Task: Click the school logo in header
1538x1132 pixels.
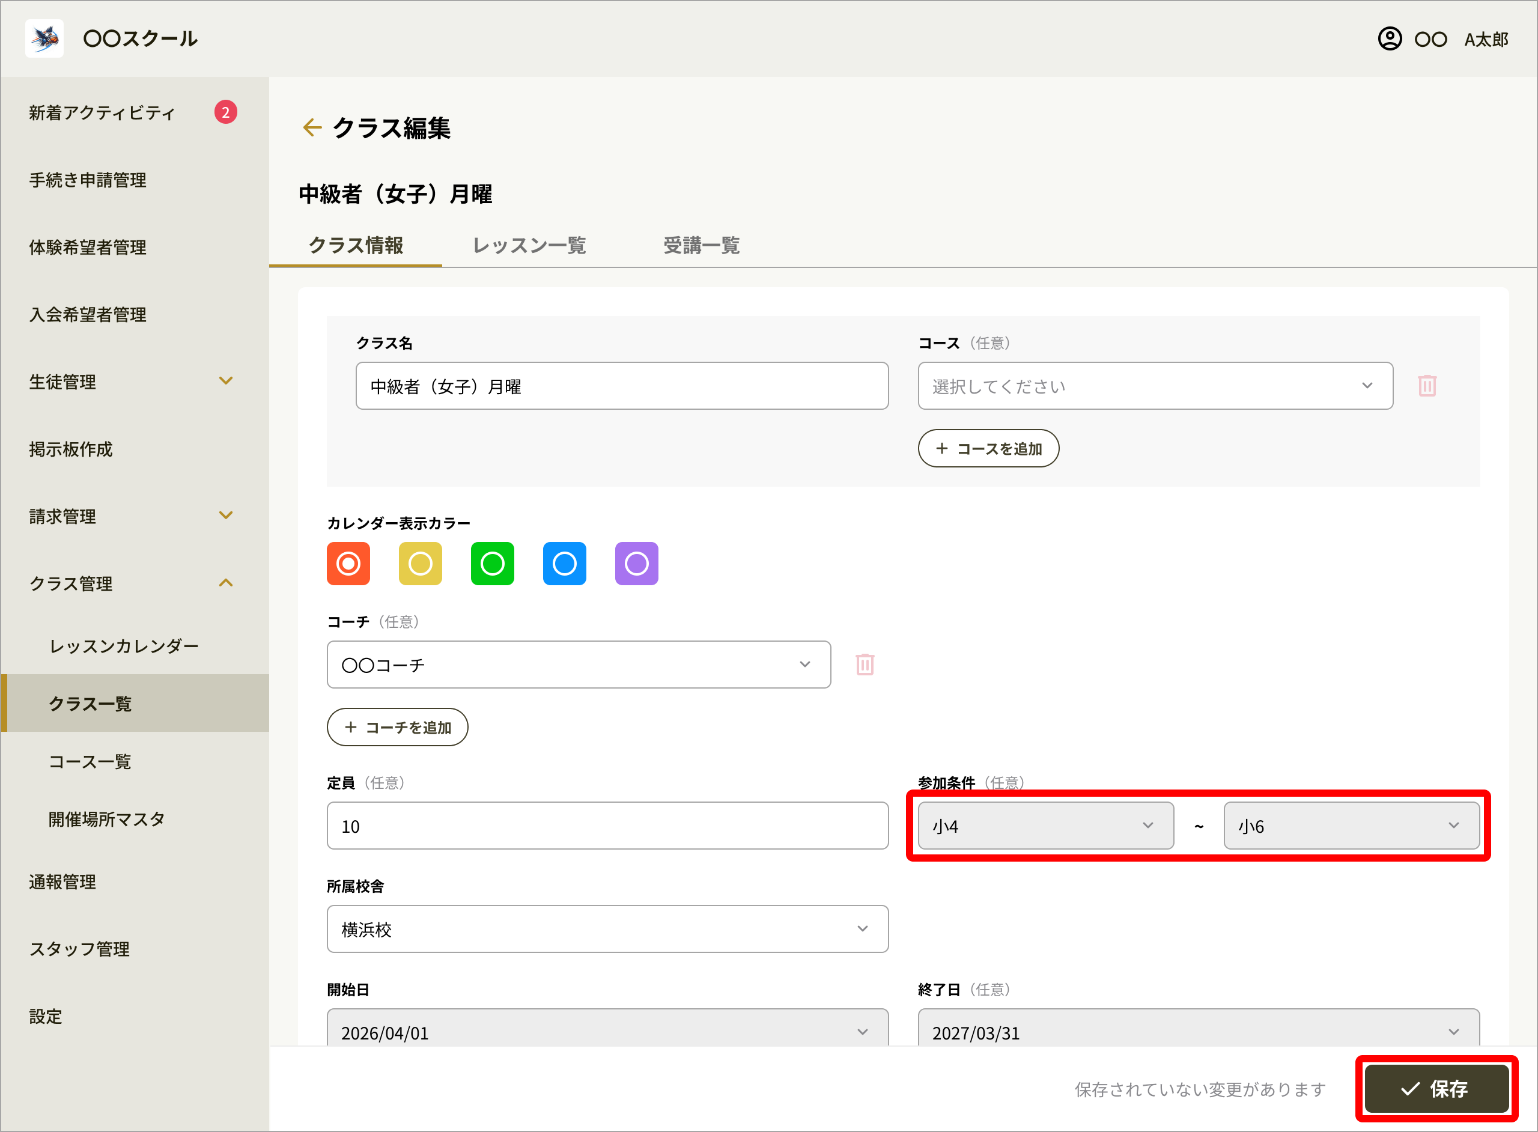Action: tap(44, 38)
